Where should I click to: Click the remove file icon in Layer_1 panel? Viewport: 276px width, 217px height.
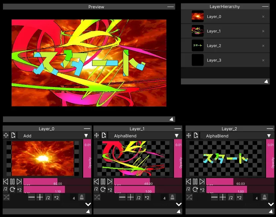click(104, 136)
